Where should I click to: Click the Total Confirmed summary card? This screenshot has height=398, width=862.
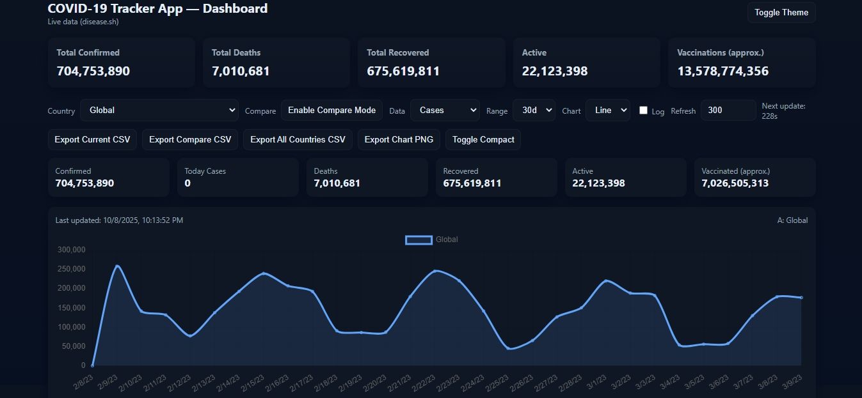click(x=121, y=63)
